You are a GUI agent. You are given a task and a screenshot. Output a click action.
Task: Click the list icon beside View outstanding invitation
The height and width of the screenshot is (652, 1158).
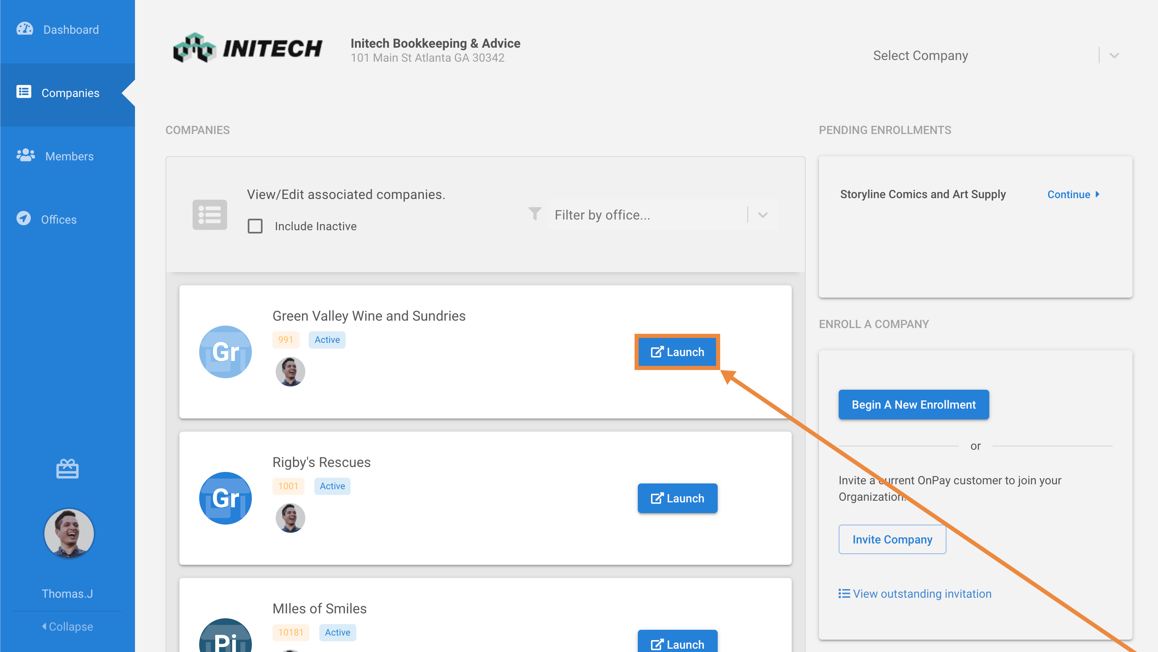[x=844, y=594]
